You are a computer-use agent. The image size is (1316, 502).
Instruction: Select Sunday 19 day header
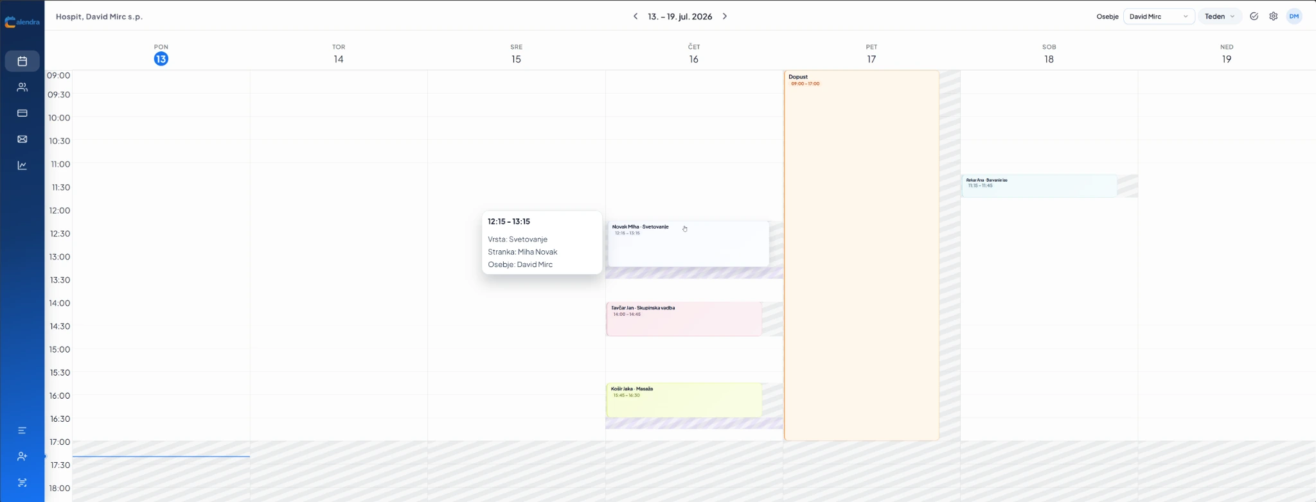1227,54
